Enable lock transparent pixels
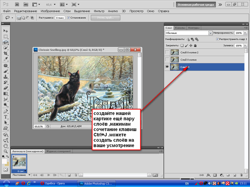Viewport: 250px width, 187px height. point(182,46)
